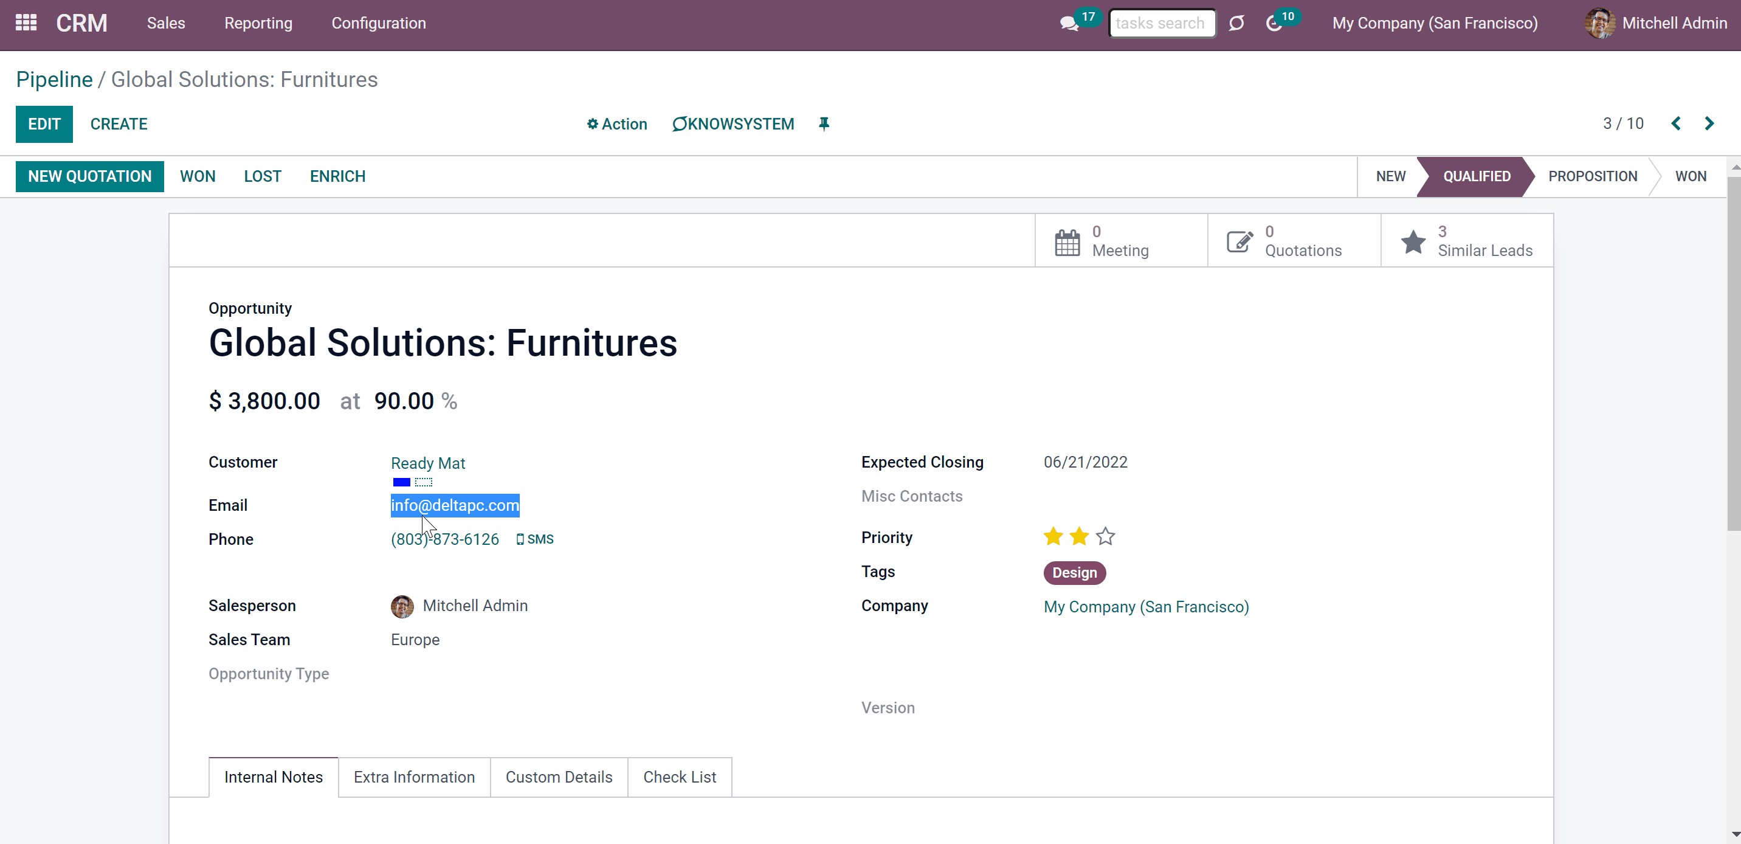
Task: Switch to Internal Notes tab
Action: [274, 777]
